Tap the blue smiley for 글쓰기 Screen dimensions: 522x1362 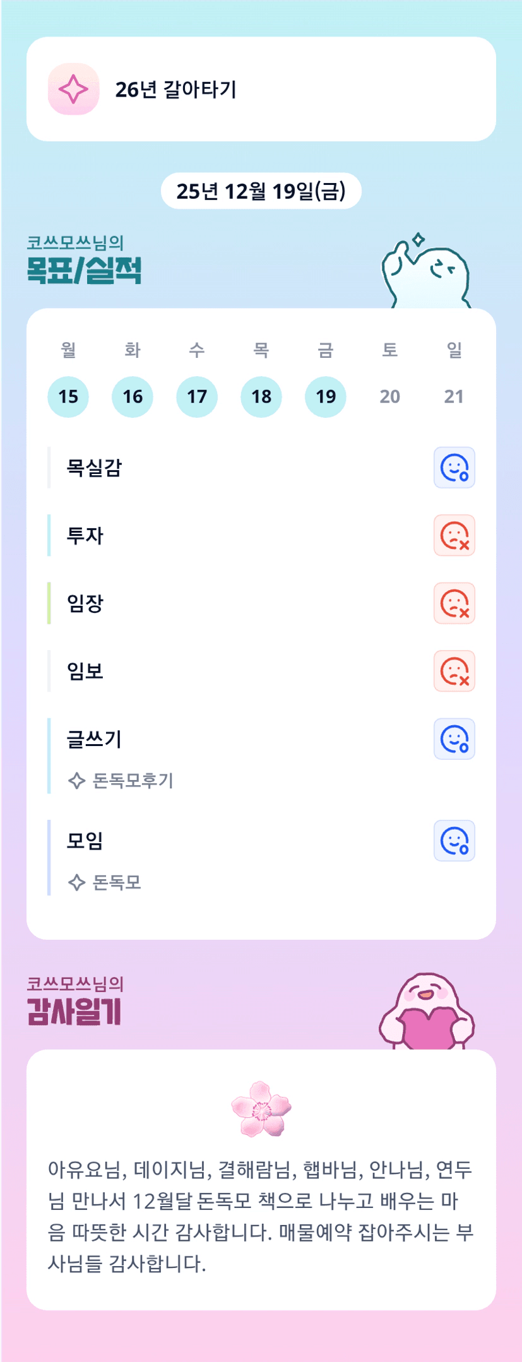tap(454, 739)
